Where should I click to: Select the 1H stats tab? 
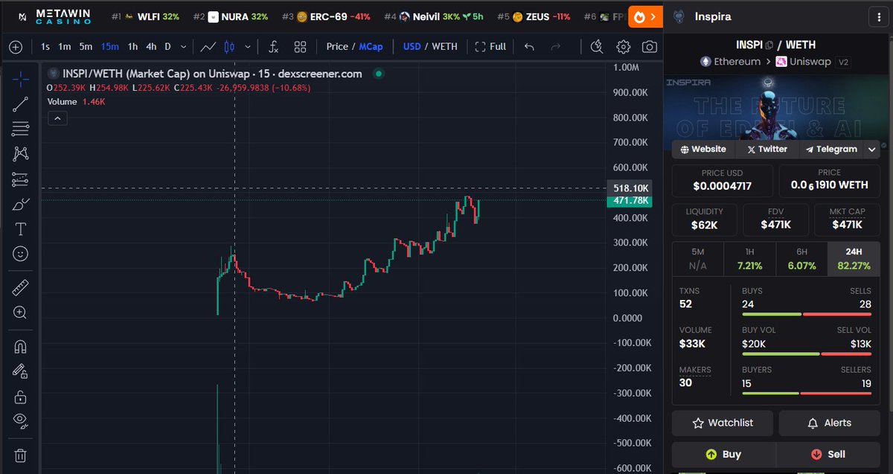click(x=749, y=258)
